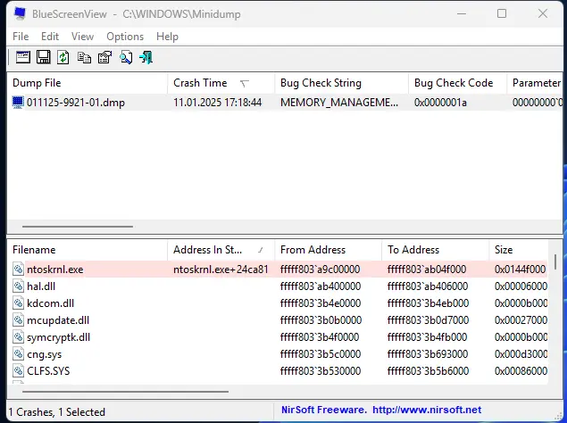Open the Advanced Options toolbar icon
Image resolution: width=567 pixels, height=423 pixels.
coord(23,57)
